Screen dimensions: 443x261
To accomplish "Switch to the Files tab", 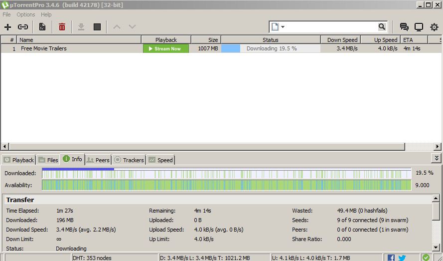I will point(48,160).
